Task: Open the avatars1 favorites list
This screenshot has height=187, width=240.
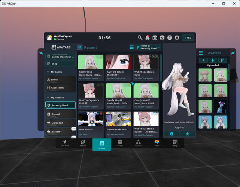Action: (x=60, y=132)
